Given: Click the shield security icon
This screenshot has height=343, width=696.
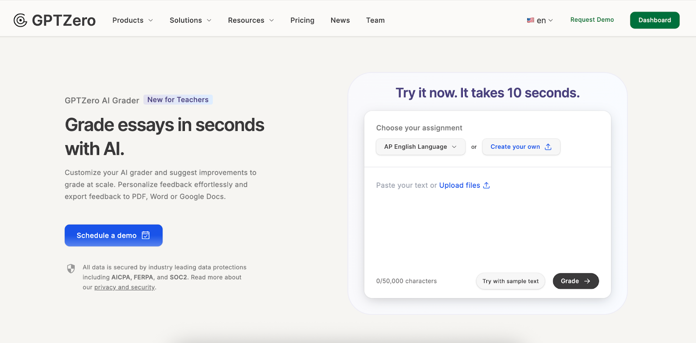Looking at the screenshot, I should point(71,269).
